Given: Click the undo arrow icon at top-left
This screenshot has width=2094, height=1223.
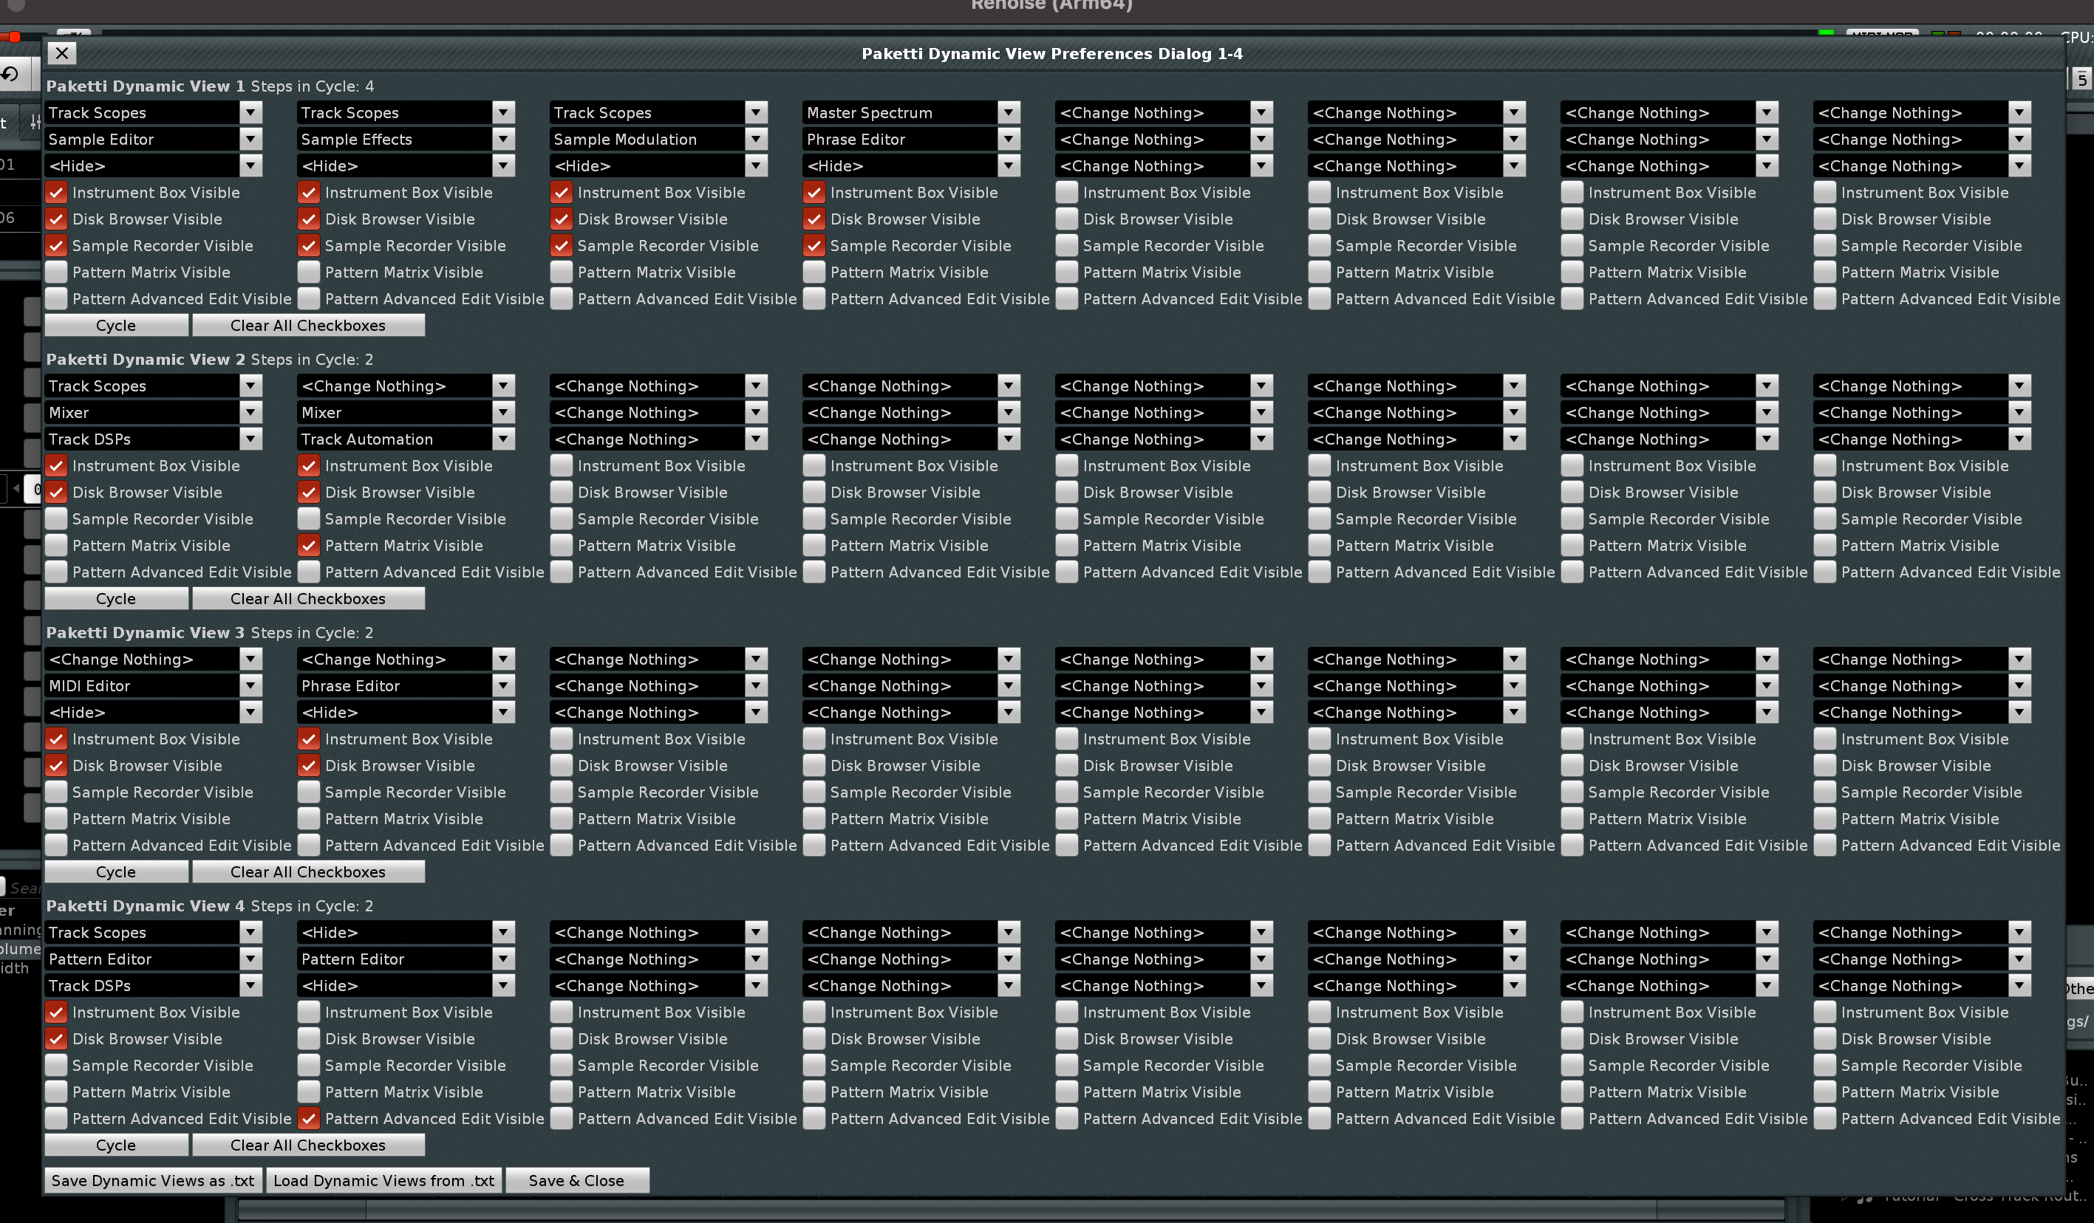Looking at the screenshot, I should click(10, 75).
